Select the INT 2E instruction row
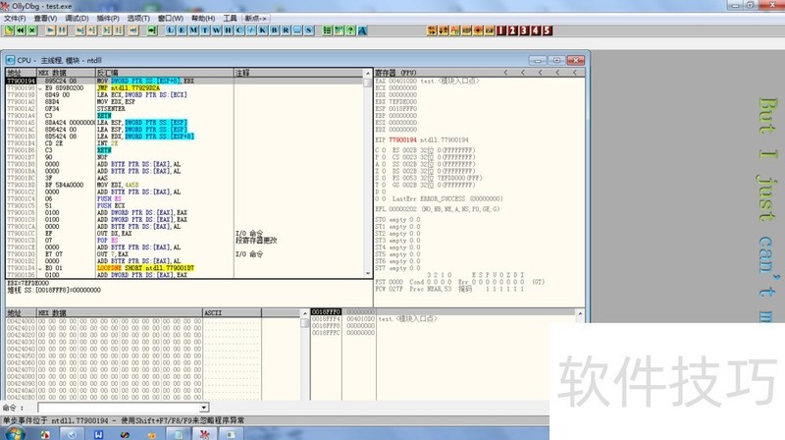The width and height of the screenshot is (785, 440). click(185, 142)
